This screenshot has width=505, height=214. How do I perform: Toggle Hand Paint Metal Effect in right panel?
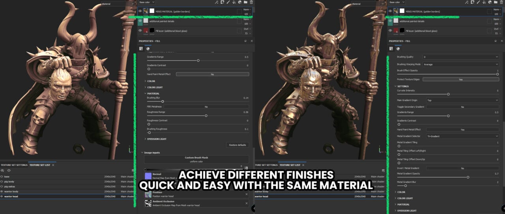(x=462, y=130)
